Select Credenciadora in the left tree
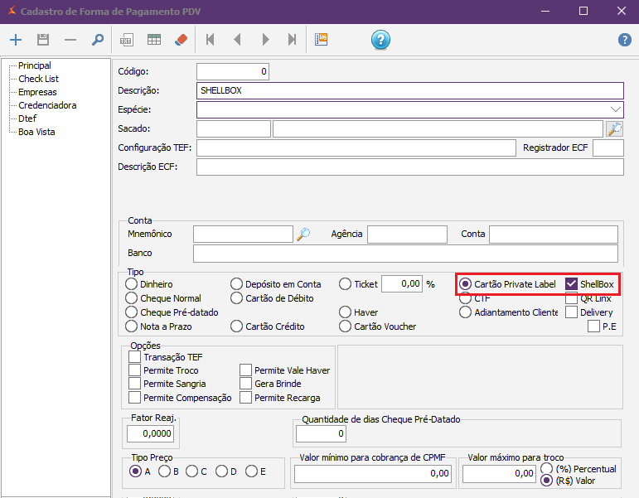The height and width of the screenshot is (498, 639). [47, 105]
